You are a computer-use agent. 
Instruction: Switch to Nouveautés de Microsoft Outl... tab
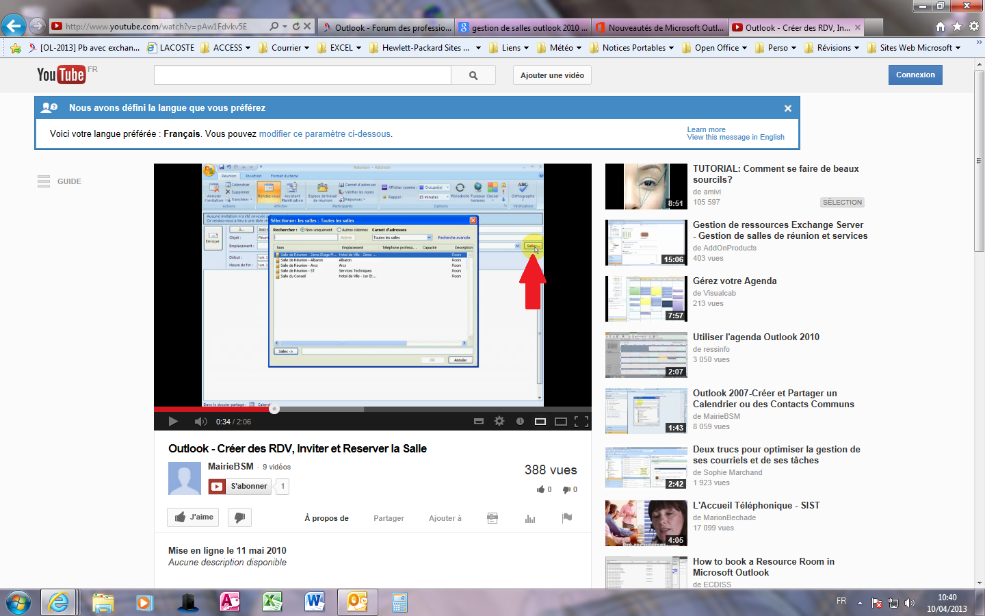pyautogui.click(x=659, y=27)
